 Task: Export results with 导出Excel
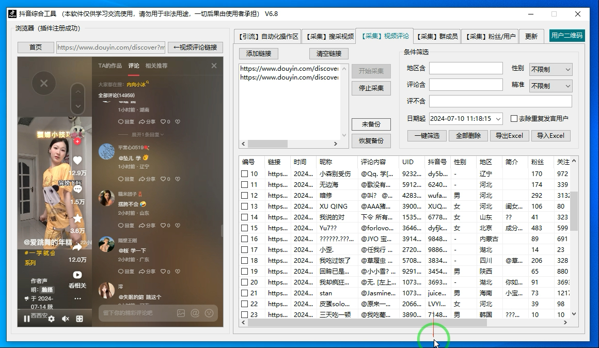(509, 136)
